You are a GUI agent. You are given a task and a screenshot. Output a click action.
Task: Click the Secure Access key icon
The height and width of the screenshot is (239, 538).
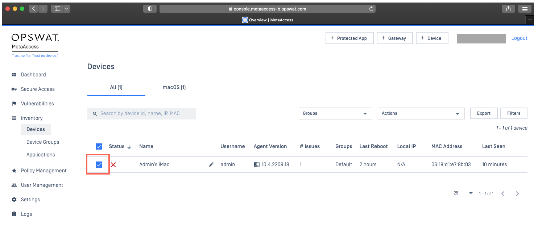click(x=14, y=89)
